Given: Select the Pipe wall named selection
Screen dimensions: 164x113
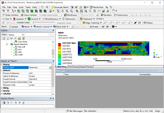Looking at the screenshot, I should (21, 47).
